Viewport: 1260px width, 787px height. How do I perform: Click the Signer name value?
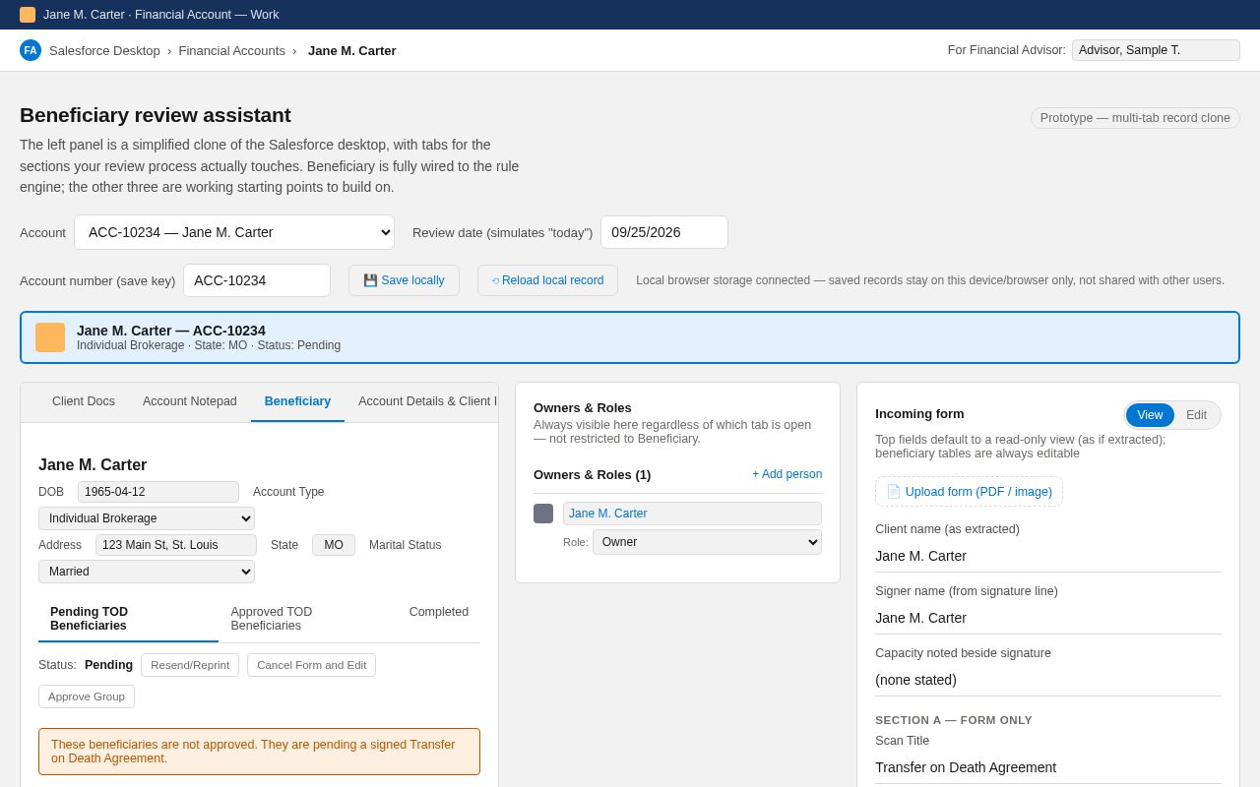pyautogui.click(x=1048, y=618)
